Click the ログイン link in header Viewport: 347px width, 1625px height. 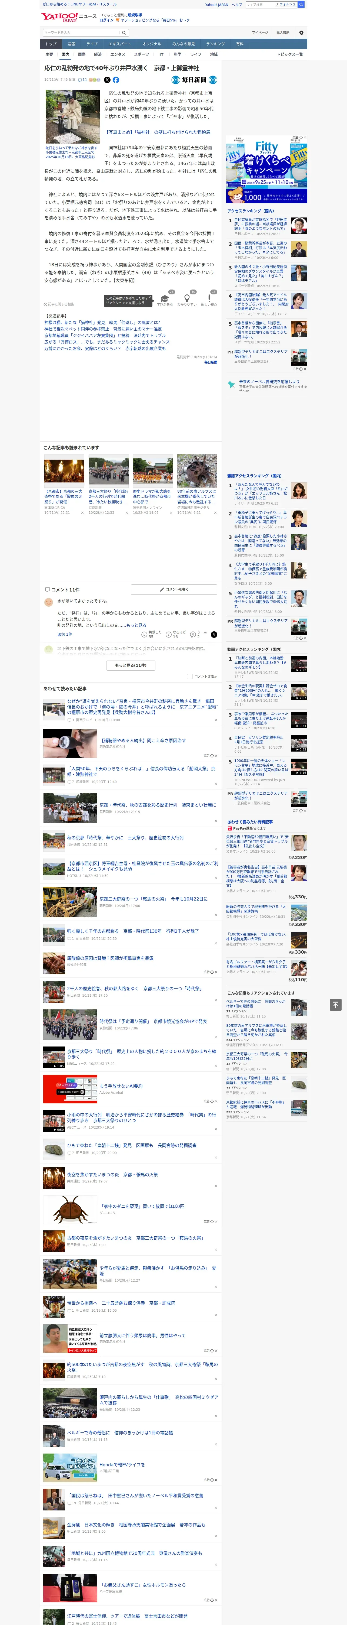[106, 20]
